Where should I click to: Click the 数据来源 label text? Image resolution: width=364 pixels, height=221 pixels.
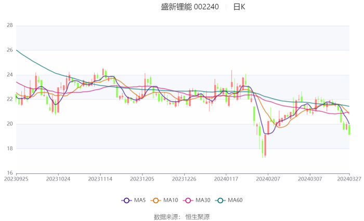[166, 216]
